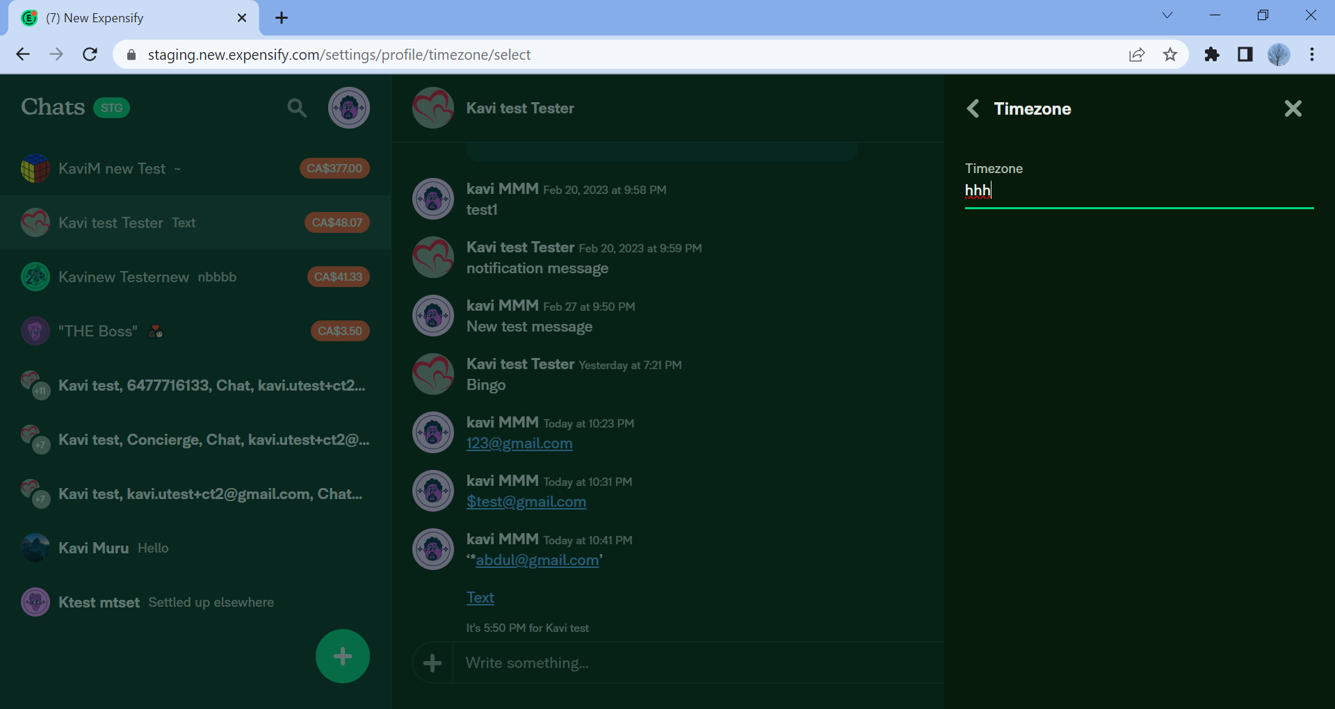Click the $test@gmail.com link
The width and height of the screenshot is (1335, 709).
[x=526, y=502]
